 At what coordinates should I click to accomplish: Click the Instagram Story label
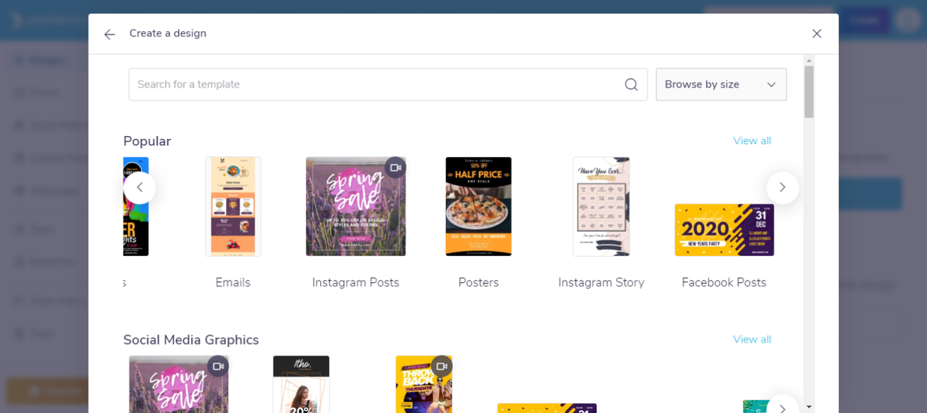[601, 283]
